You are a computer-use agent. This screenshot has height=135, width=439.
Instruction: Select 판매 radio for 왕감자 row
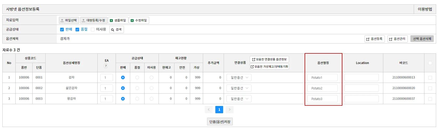pyautogui.click(x=123, y=99)
